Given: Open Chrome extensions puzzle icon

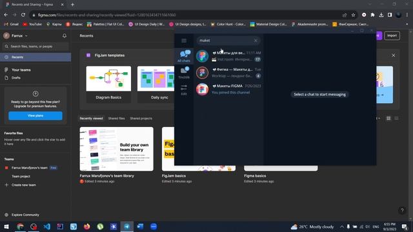Looking at the screenshot, I should tap(372, 15).
